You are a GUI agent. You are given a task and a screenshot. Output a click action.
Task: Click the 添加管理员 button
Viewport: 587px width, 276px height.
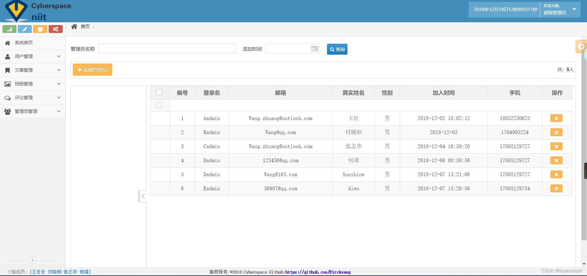92,70
